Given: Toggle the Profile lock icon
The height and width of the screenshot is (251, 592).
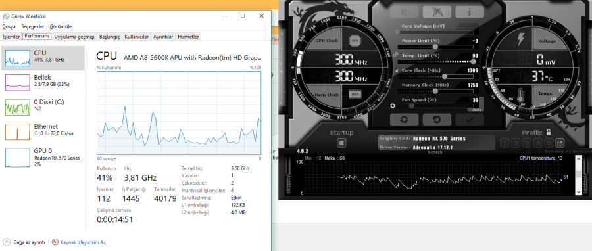Looking at the screenshot, I should (x=548, y=132).
